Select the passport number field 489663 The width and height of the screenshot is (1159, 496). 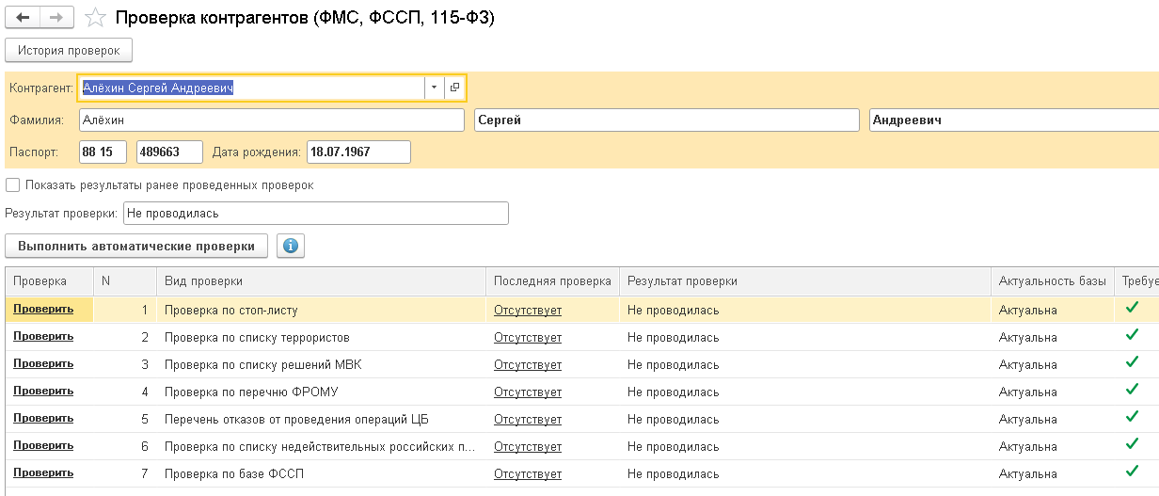(x=169, y=152)
